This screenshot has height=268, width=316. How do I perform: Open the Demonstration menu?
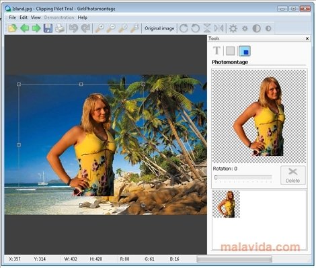pyautogui.click(x=59, y=17)
